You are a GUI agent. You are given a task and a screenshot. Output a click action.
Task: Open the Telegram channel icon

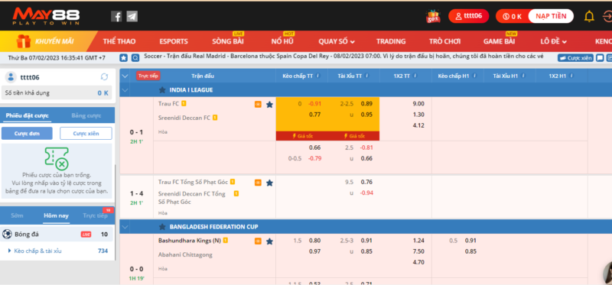(132, 16)
